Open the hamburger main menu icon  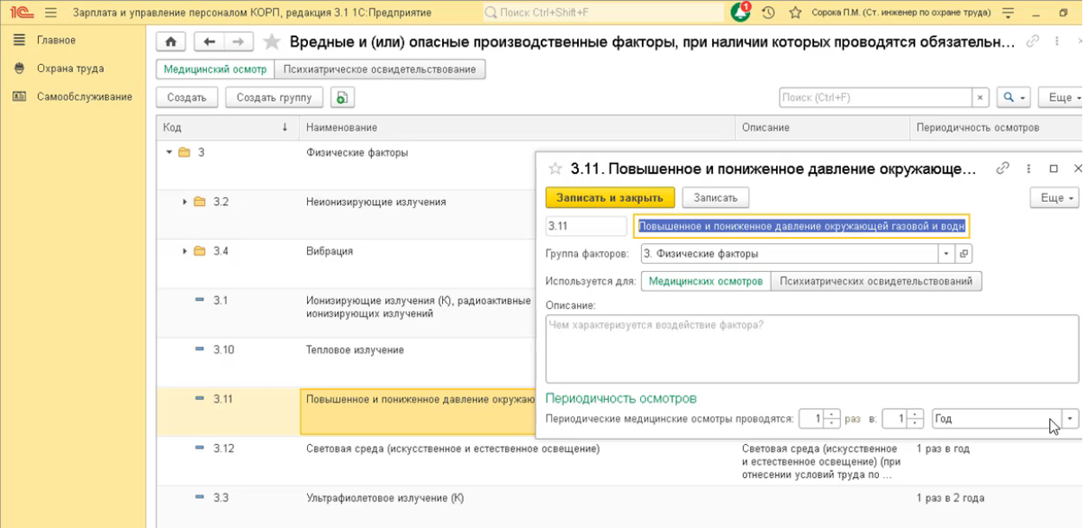pos(50,13)
